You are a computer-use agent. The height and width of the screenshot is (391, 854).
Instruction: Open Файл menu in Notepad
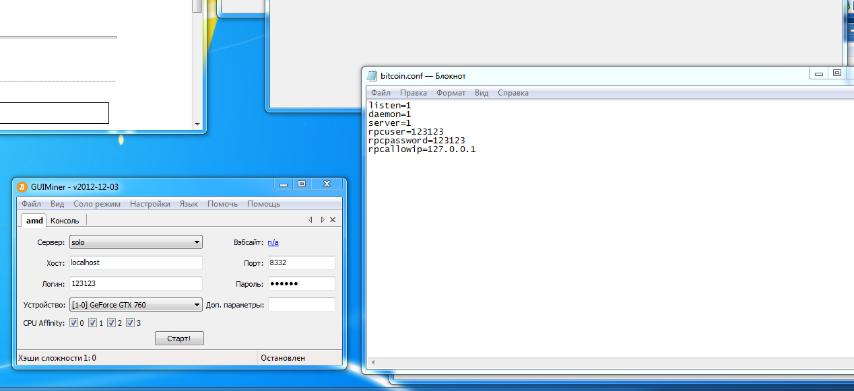click(x=381, y=93)
